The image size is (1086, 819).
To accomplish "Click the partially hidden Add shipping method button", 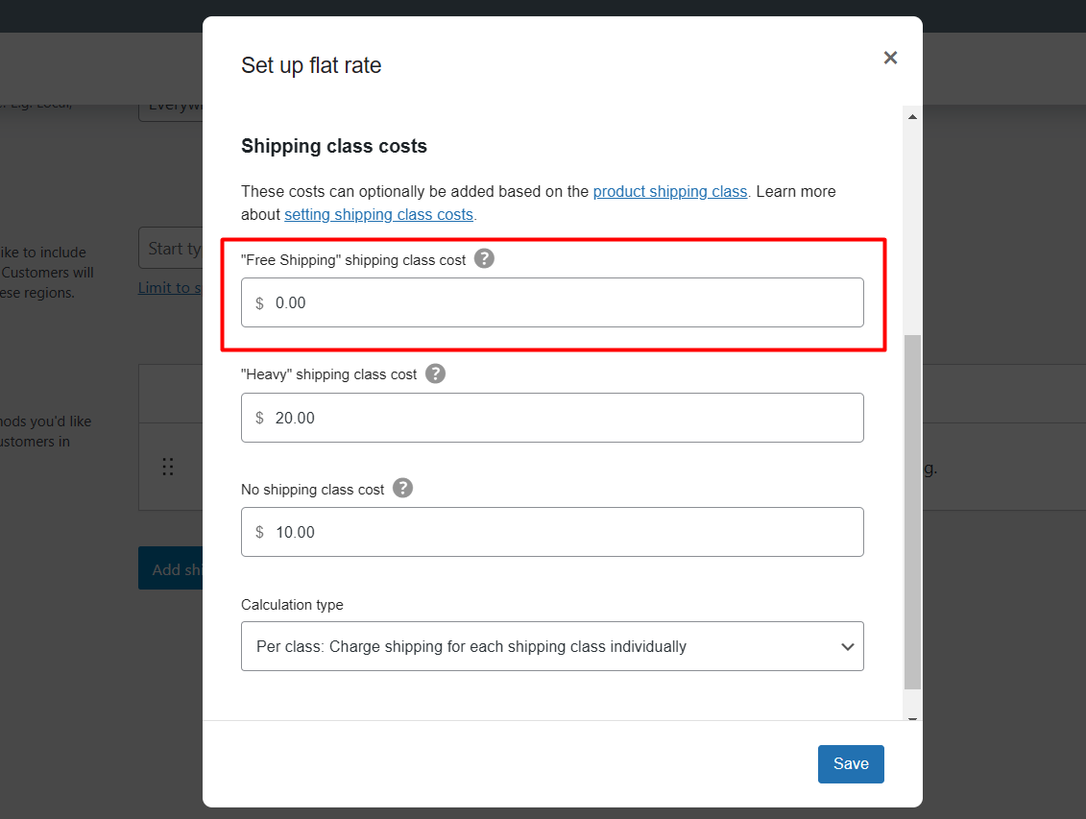I will coord(171,568).
